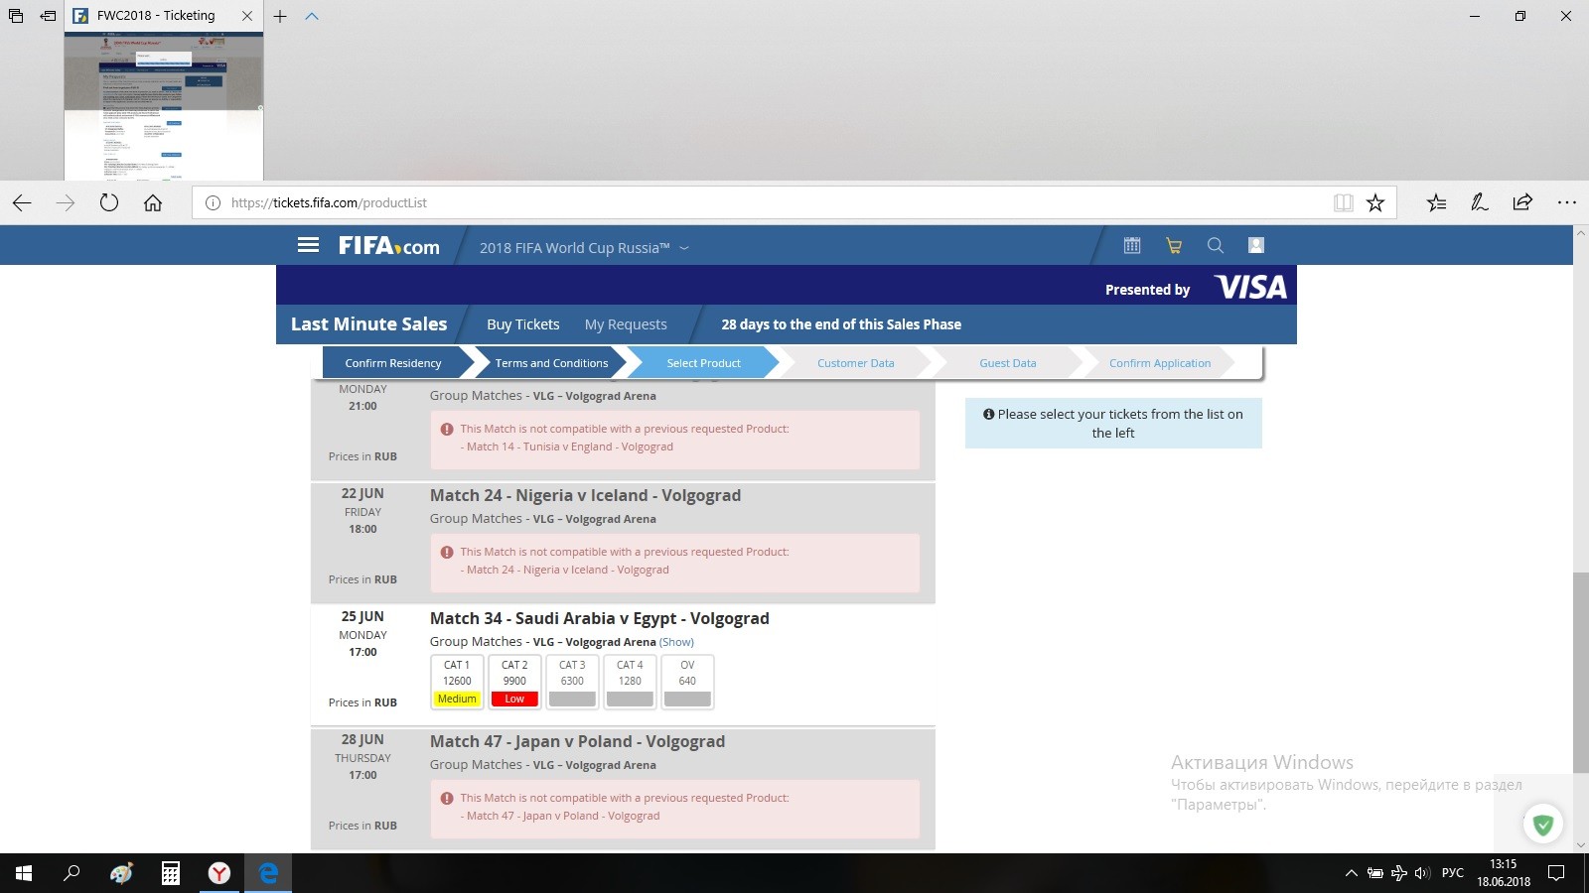Image resolution: width=1589 pixels, height=893 pixels.
Task: Add web notes with the pen icon
Action: (1479, 202)
